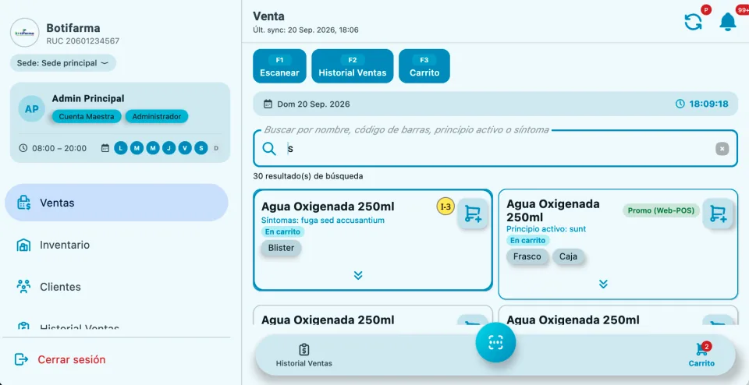The width and height of the screenshot is (749, 385).
Task: Select the Caja presentation chip
Action: 569,256
